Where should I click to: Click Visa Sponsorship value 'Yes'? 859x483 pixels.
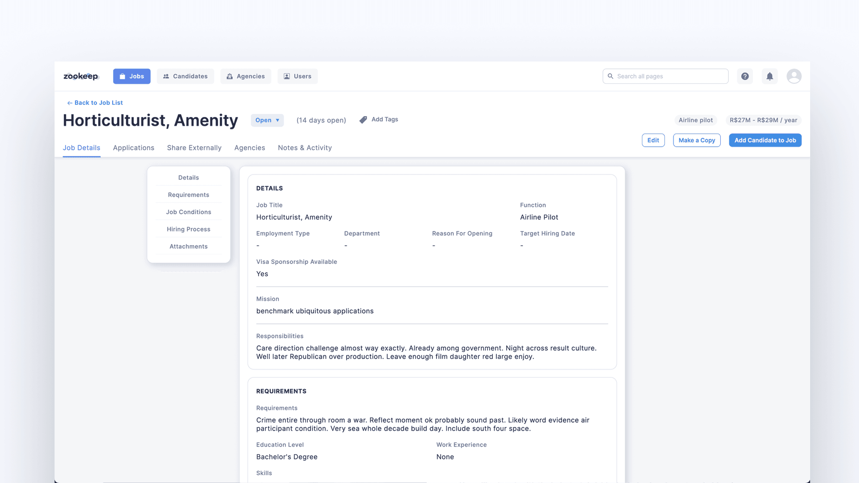point(262,274)
